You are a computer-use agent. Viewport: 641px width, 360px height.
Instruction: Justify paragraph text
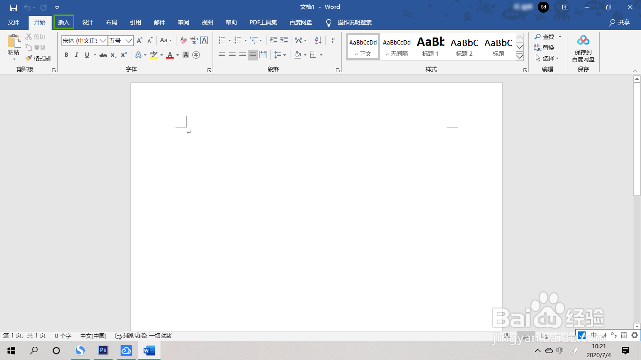pyautogui.click(x=253, y=55)
